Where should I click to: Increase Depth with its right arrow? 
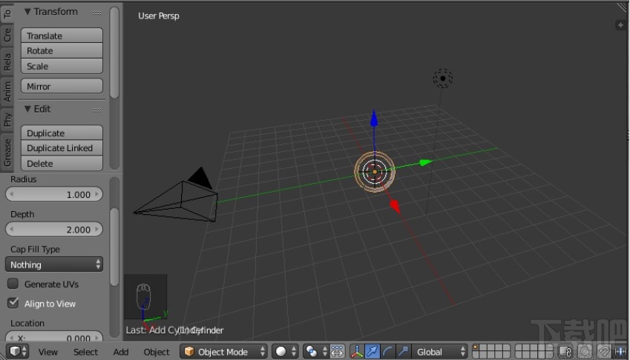point(96,230)
